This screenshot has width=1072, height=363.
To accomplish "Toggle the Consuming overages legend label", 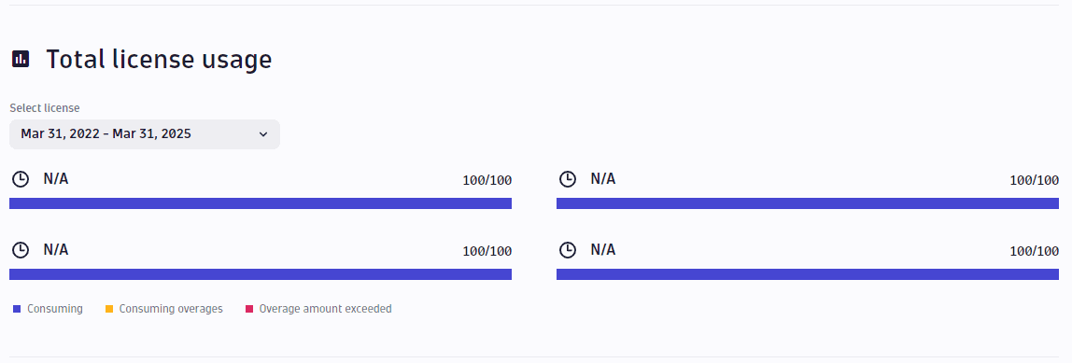I will [171, 309].
